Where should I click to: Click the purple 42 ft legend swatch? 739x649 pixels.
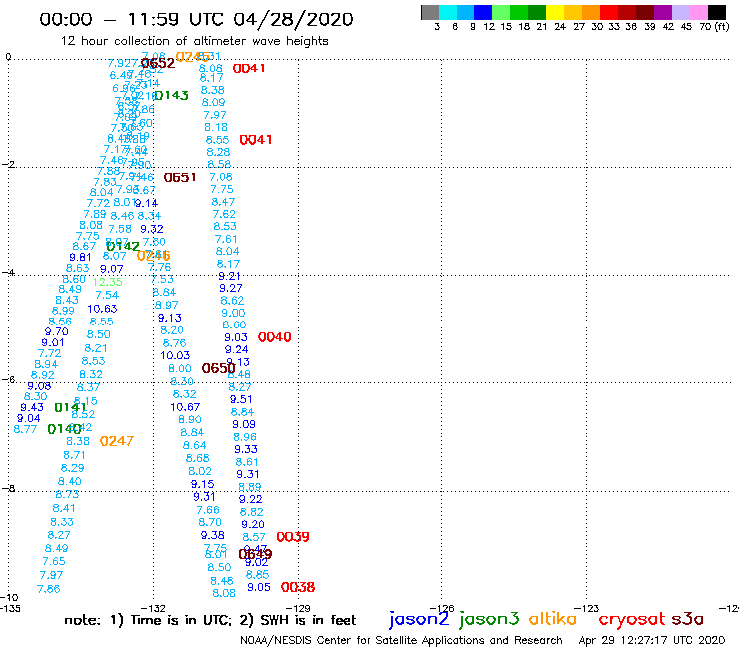click(663, 12)
